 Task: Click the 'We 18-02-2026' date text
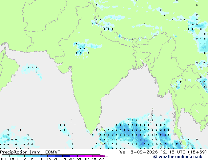click(138, 152)
